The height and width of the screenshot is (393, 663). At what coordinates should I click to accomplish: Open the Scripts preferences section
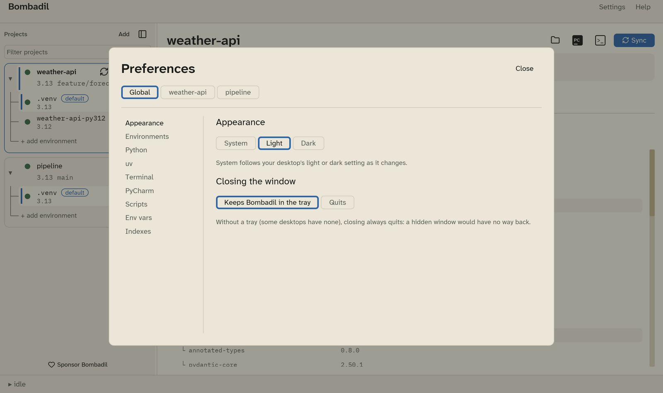point(136,204)
